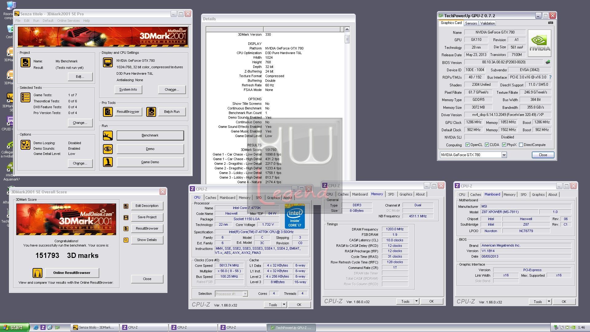Switch to the Sensors tab in GPU-Z

pos(471,23)
